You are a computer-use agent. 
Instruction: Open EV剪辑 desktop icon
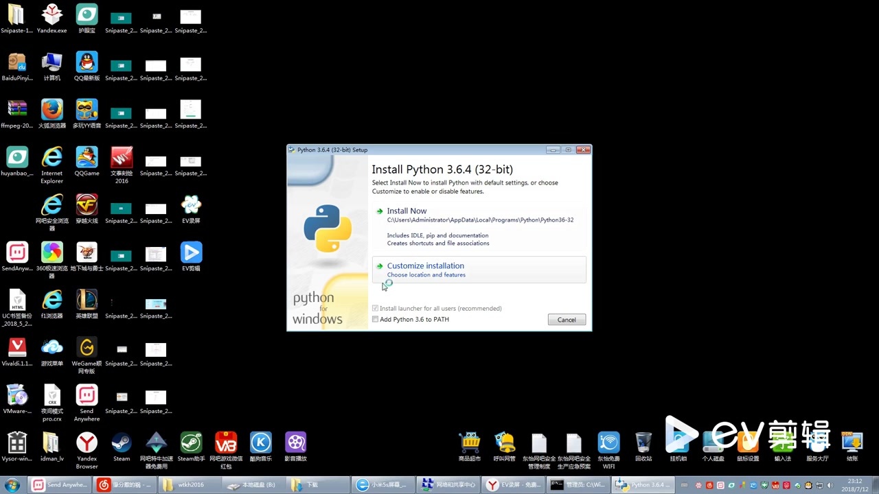(191, 257)
